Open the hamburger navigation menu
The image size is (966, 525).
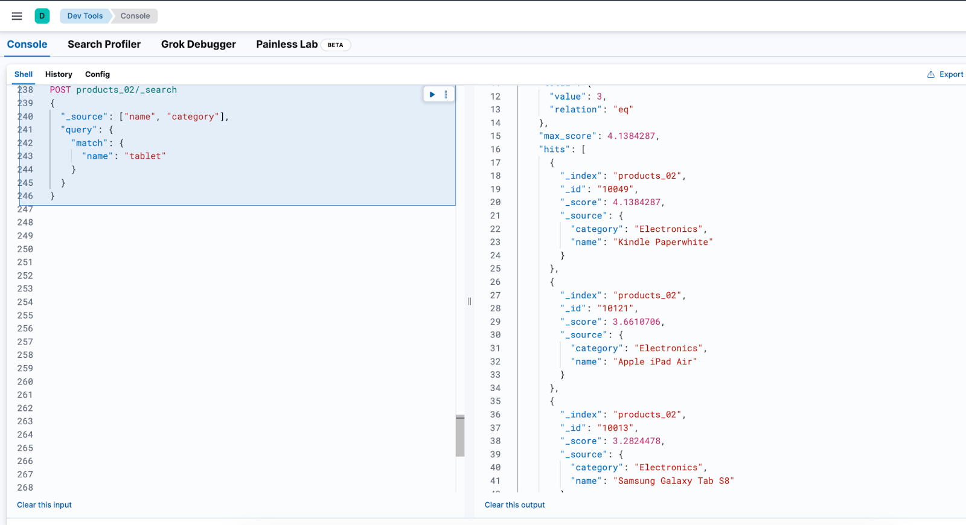pyautogui.click(x=17, y=16)
